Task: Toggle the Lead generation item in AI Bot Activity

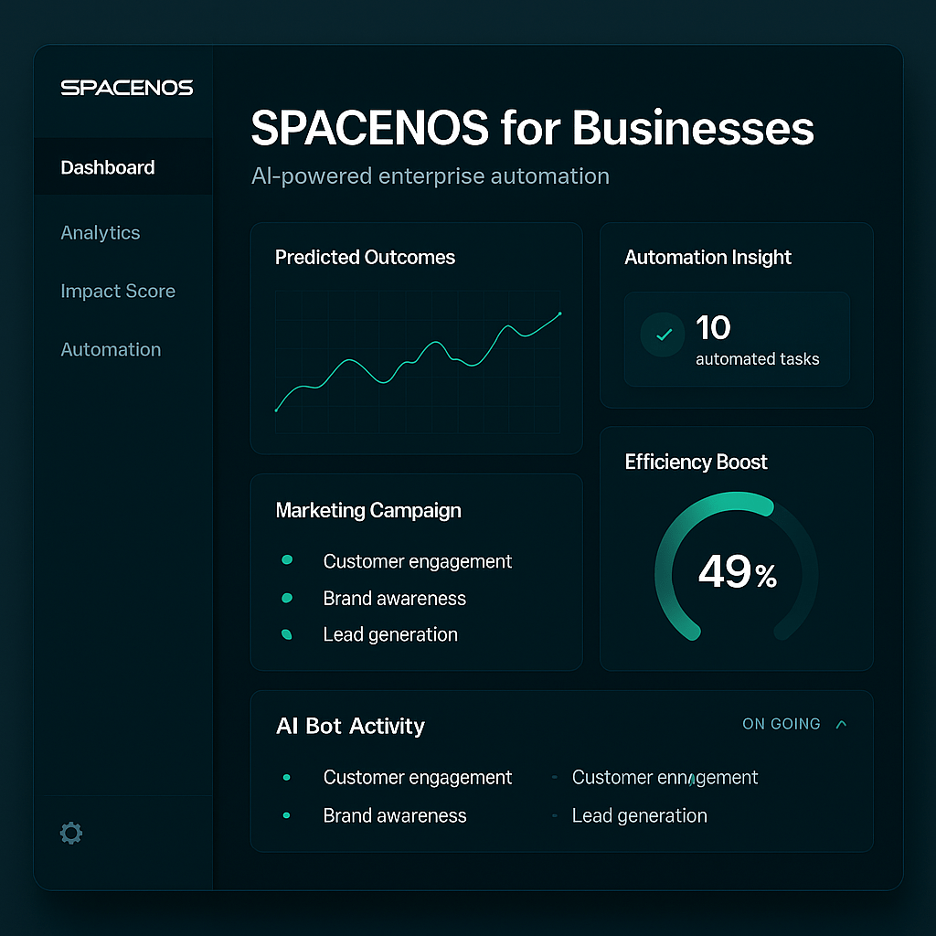Action: (x=638, y=814)
